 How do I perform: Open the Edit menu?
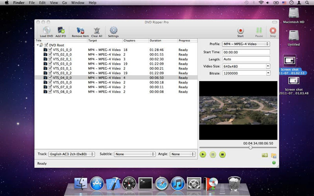click(42, 3)
